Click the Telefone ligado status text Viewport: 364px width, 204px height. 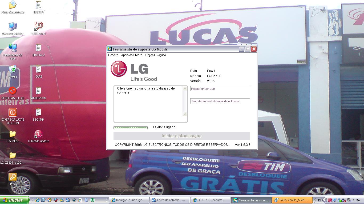tap(164, 127)
